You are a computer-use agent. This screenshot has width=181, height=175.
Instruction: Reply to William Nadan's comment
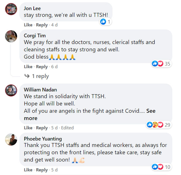[42, 128]
